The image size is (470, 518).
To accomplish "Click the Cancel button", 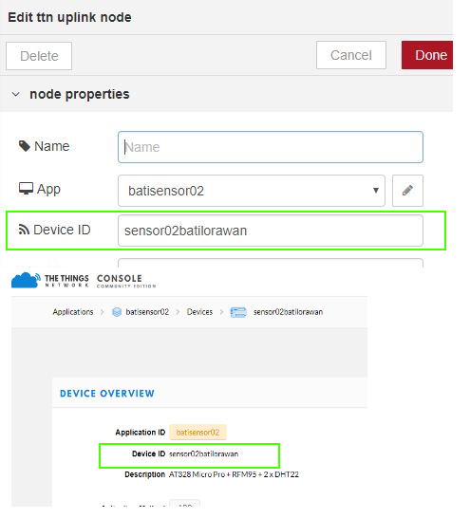I will (x=351, y=55).
